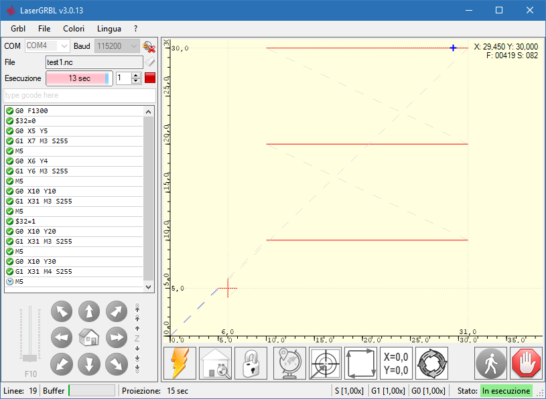Click the gcode command input field
The width and height of the screenshot is (546, 399).
pos(78,96)
